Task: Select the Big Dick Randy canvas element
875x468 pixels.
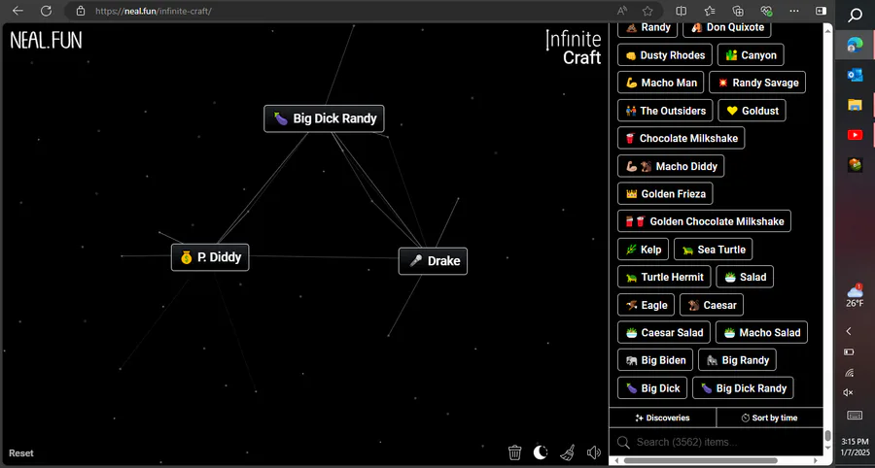Action: point(324,118)
